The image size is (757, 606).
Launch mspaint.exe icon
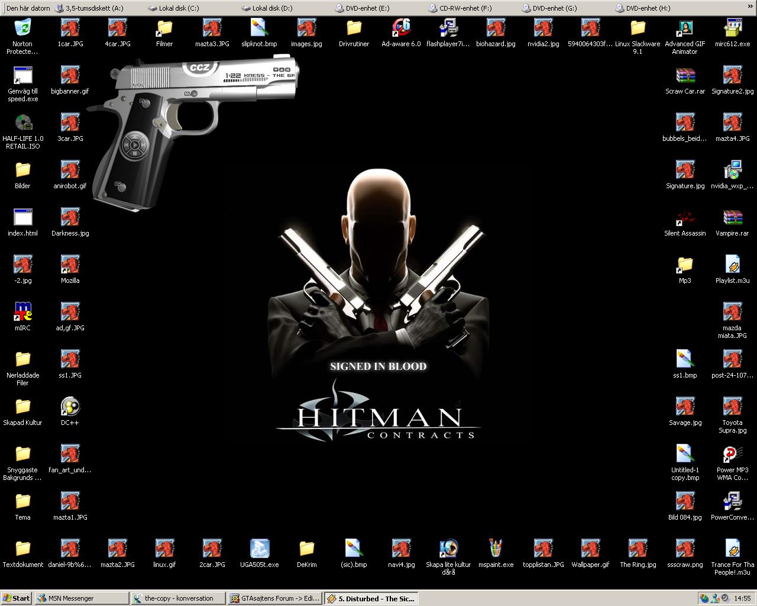click(x=496, y=553)
